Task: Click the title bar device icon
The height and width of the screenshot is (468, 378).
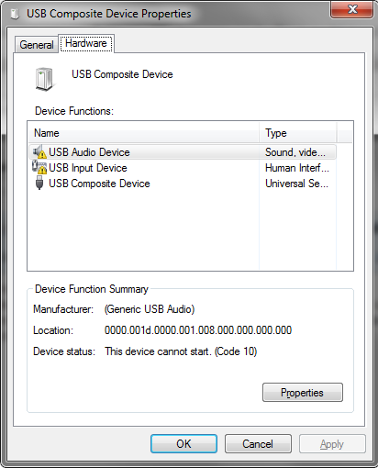Action: tap(15, 14)
